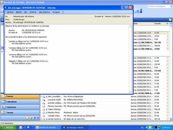The height and width of the screenshot is (130, 173).
Task: Select Jairo_Leon Archivo Digitalizado message
Action: point(105,96)
